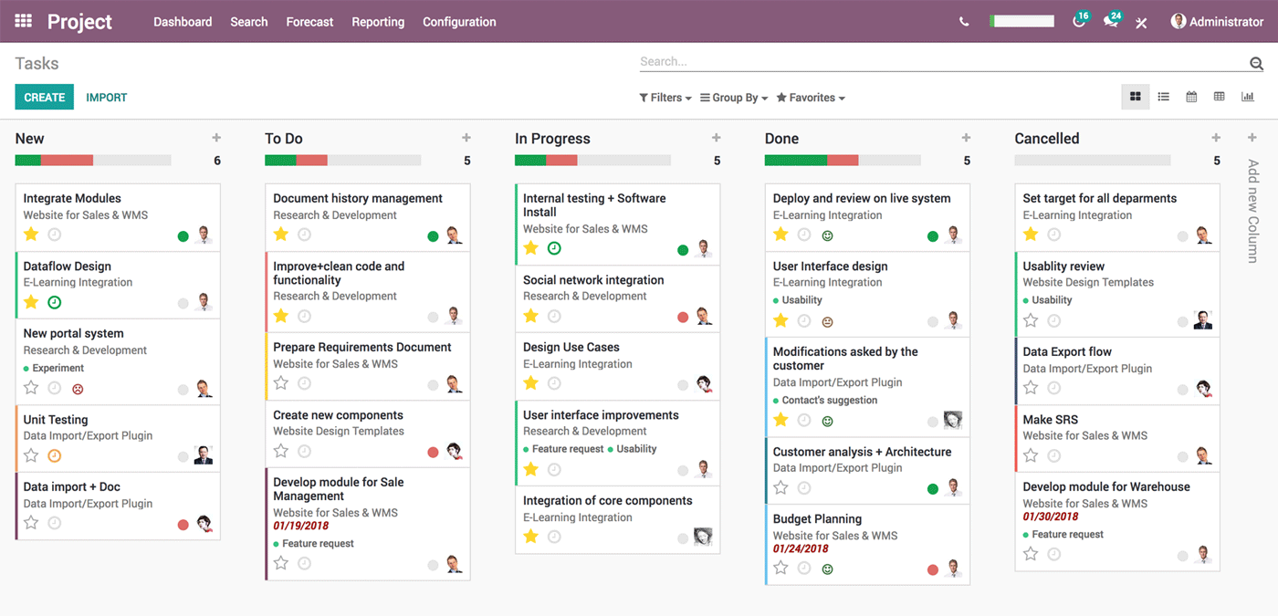Open the calendar view
1278x616 pixels.
pos(1191,96)
